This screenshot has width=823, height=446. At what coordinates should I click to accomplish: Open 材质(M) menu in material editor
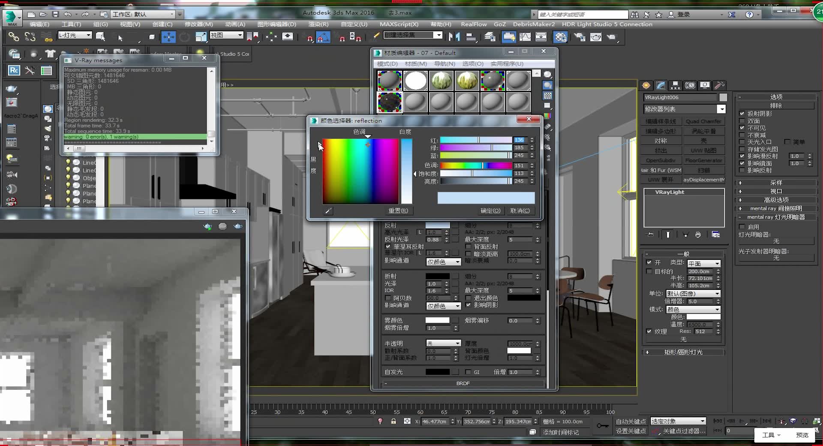(x=416, y=63)
